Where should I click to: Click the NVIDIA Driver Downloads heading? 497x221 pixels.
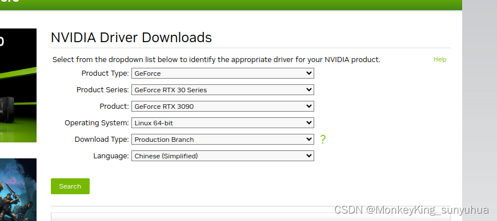[131, 37]
